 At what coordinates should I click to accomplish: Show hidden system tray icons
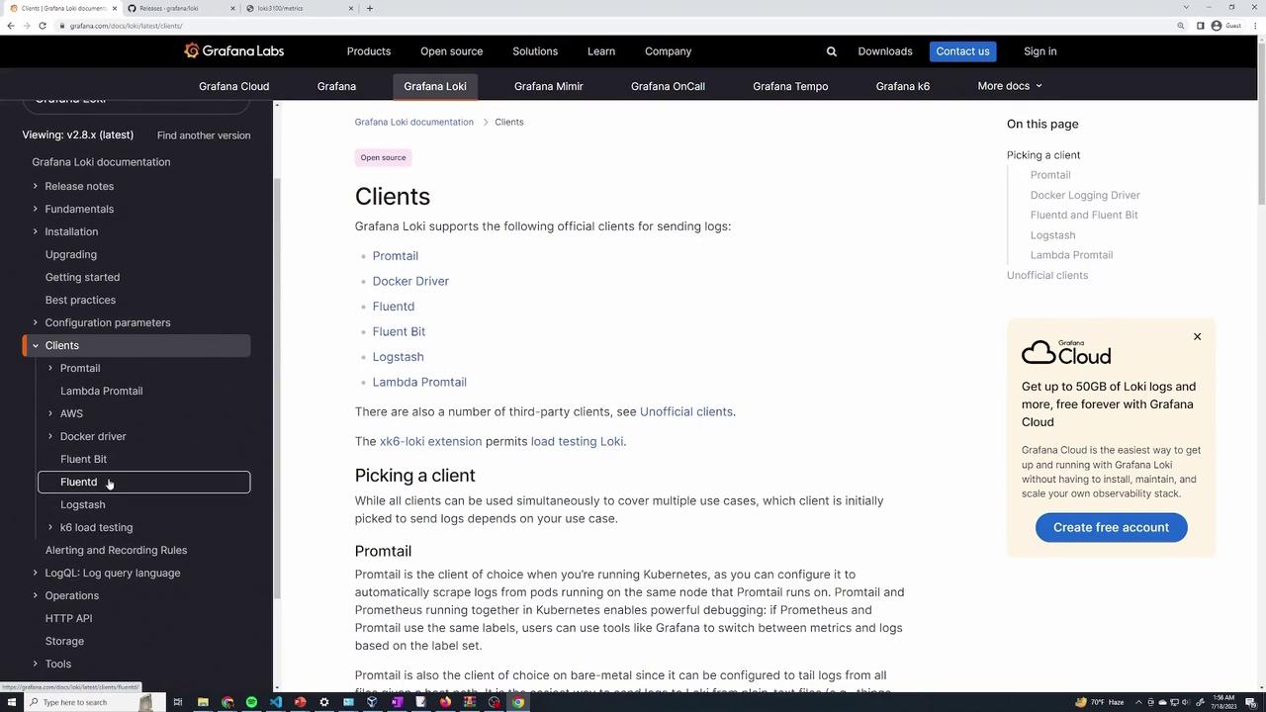coord(1137,702)
